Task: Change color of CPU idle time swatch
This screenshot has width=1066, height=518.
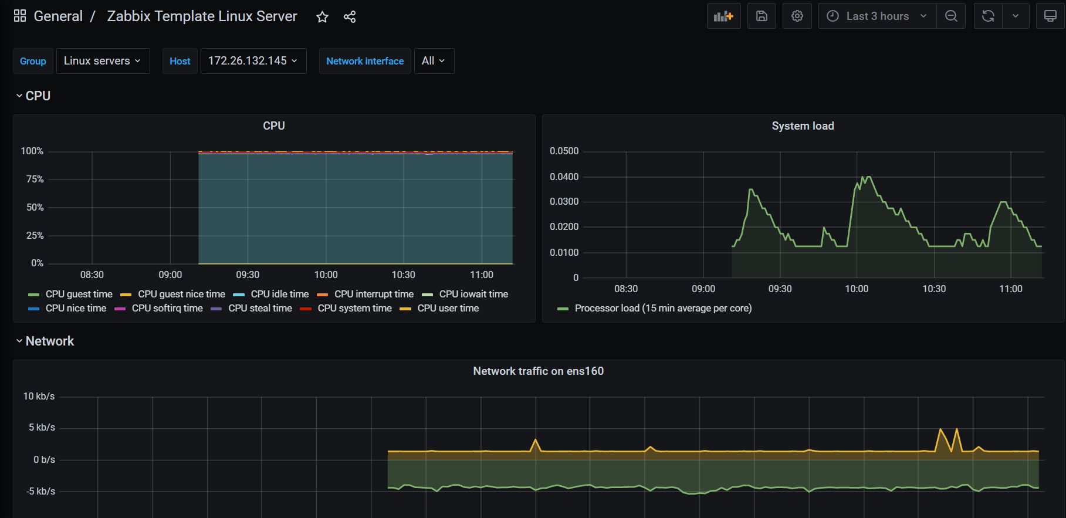Action: pyautogui.click(x=239, y=294)
